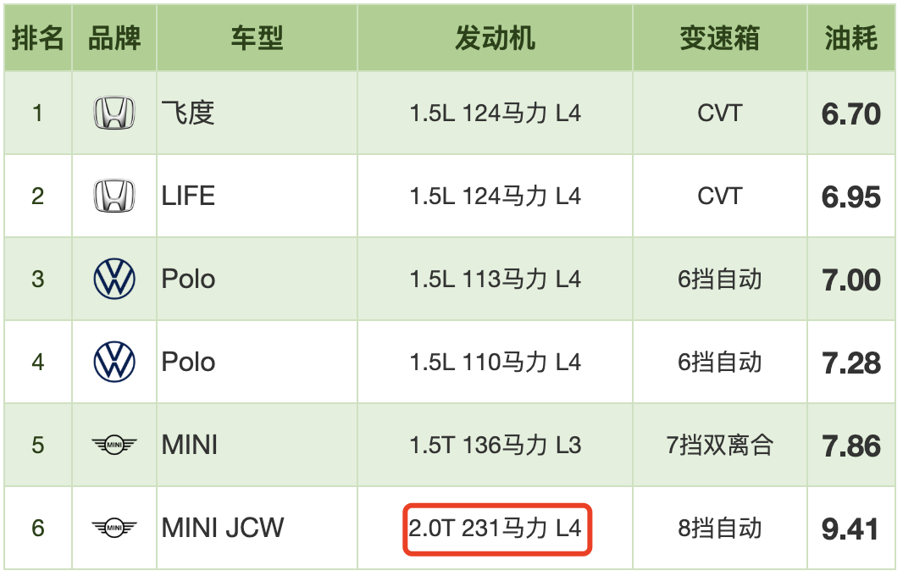
Task: Click the highlighted 2.0T 231马力 L4 cell
Action: [x=497, y=529]
